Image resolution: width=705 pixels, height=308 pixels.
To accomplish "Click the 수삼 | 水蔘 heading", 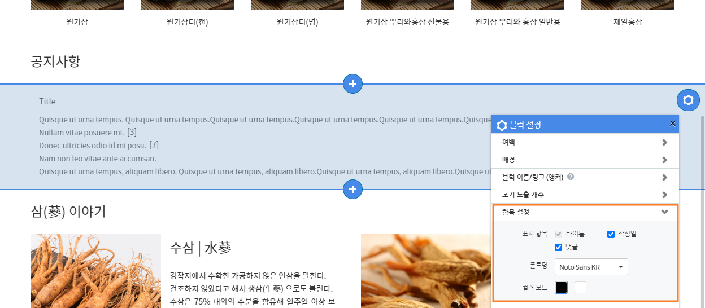I will click(201, 248).
